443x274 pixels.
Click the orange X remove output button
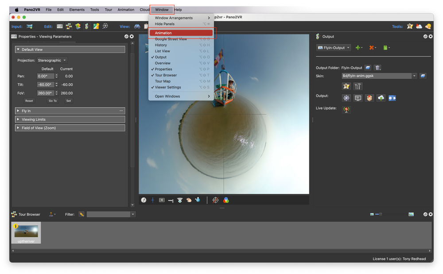pyautogui.click(x=373, y=48)
